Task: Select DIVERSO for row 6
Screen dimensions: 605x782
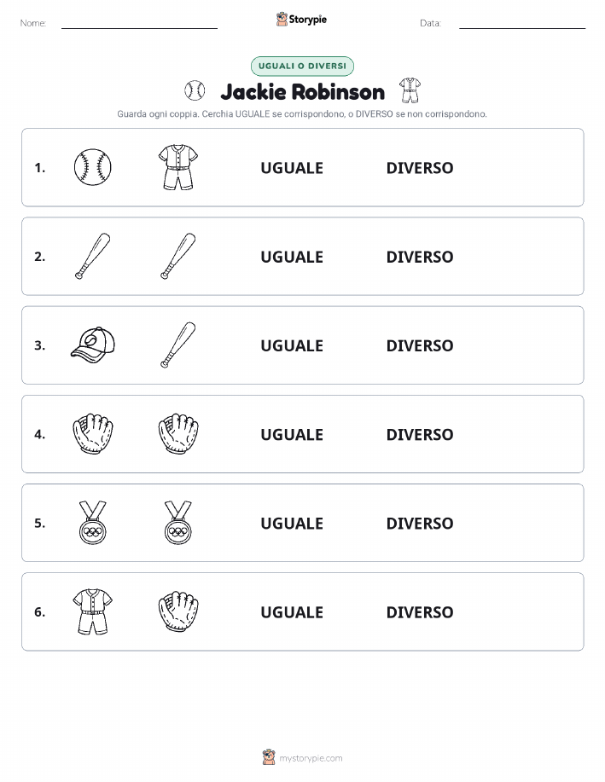Action: pos(420,612)
